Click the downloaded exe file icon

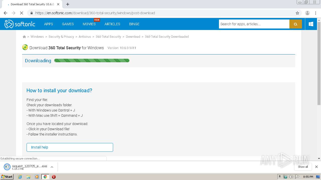pos(7,167)
